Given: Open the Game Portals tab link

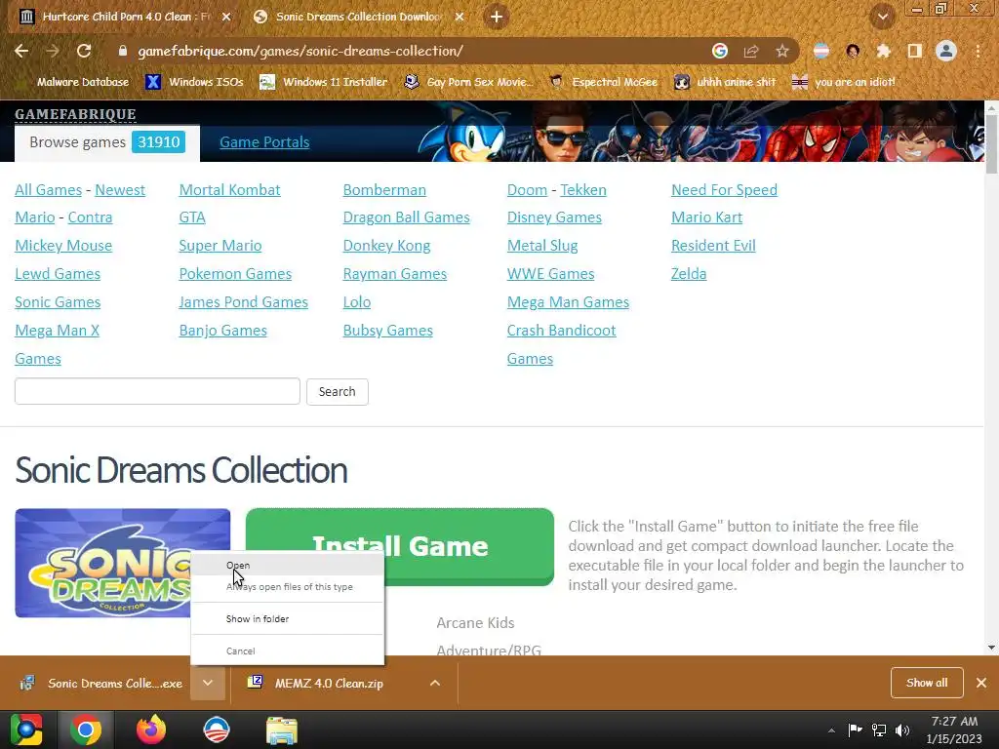Looking at the screenshot, I should (264, 142).
